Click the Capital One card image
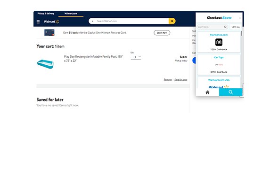Screen dimensions: 278x169 tap(49, 33)
